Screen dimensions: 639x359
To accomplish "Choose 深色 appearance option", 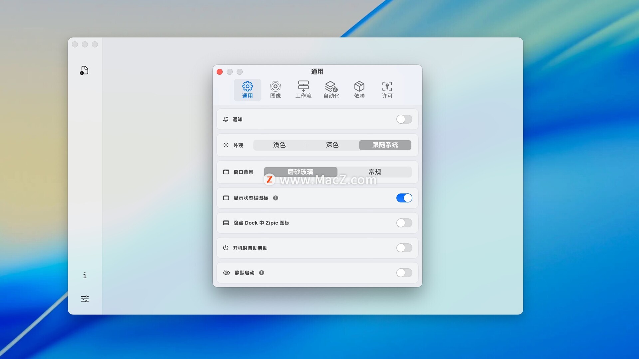I will click(x=332, y=145).
